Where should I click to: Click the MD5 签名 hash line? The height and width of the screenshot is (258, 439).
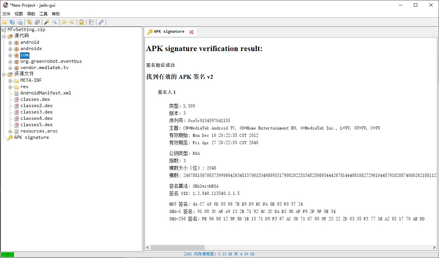point(236,204)
